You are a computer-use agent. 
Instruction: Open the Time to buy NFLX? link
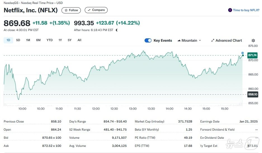click(246, 10)
